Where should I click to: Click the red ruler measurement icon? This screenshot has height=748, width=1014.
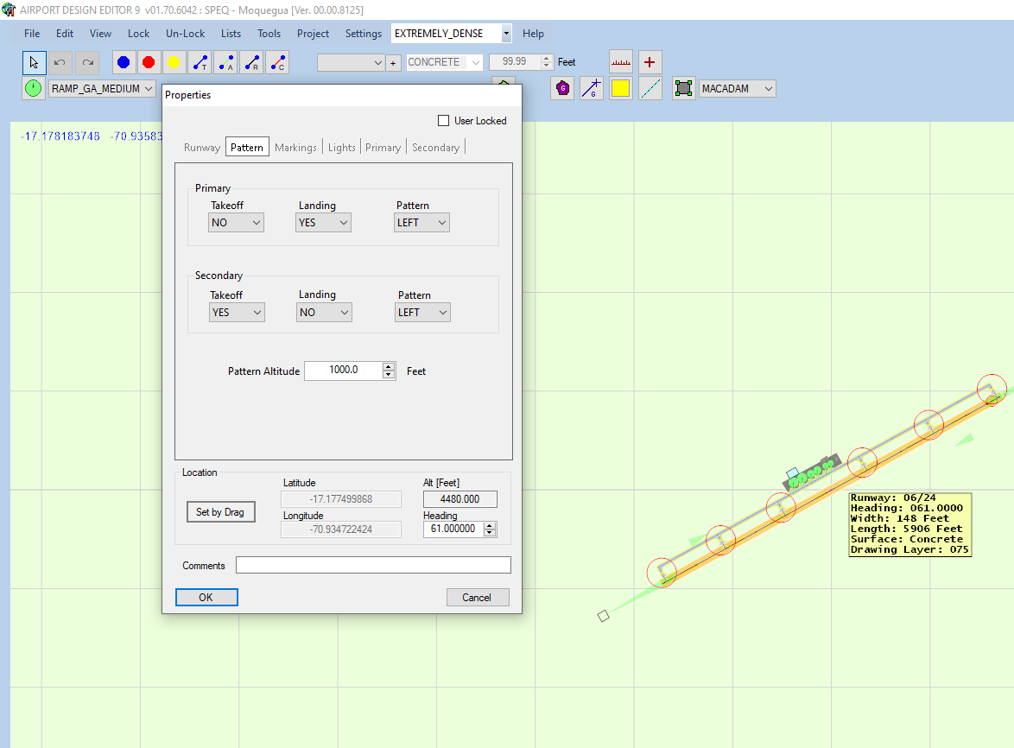(621, 62)
